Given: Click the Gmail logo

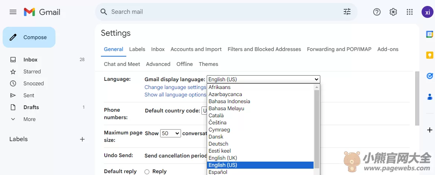Looking at the screenshot, I should pyautogui.click(x=42, y=12).
